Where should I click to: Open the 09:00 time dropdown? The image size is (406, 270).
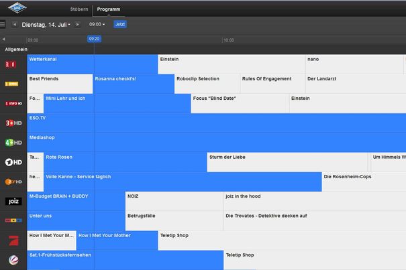pos(97,24)
